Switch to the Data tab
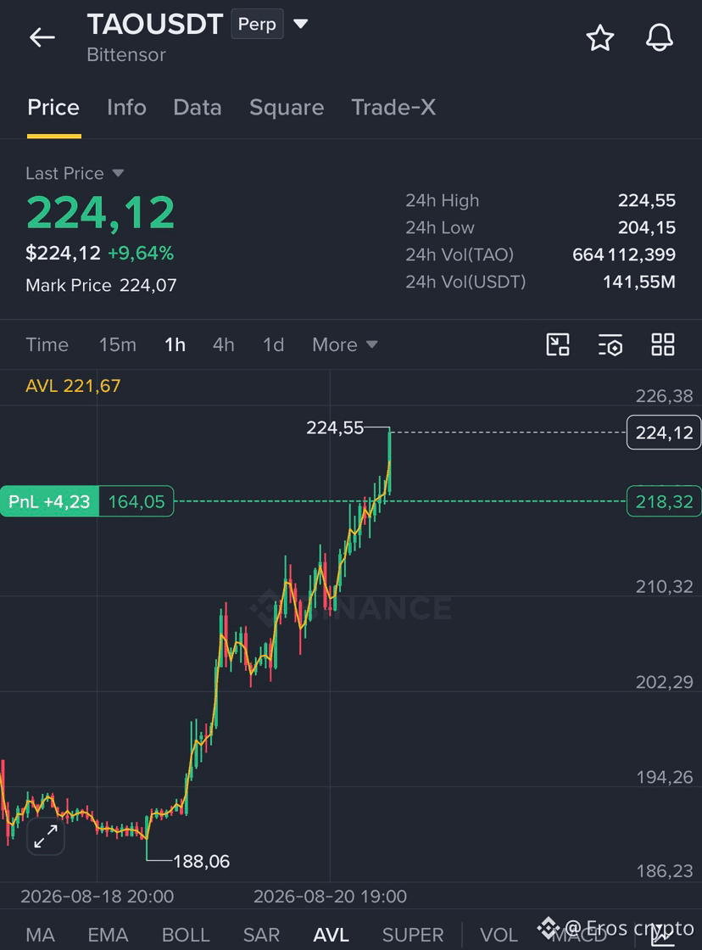Image resolution: width=702 pixels, height=950 pixels. coord(198,107)
